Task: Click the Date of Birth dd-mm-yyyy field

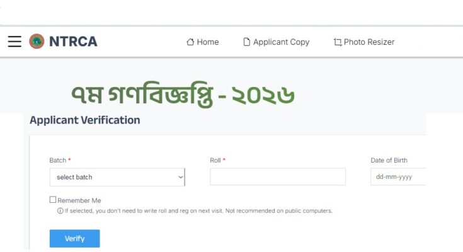Action: tap(398, 177)
